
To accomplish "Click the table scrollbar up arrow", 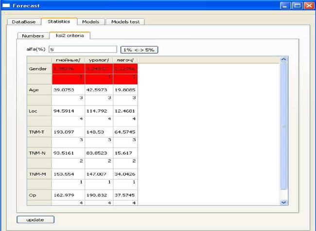I will tap(284, 59).
